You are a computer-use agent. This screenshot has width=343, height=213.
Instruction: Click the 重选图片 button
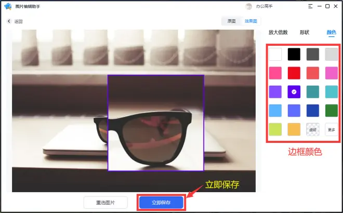coord(105,203)
